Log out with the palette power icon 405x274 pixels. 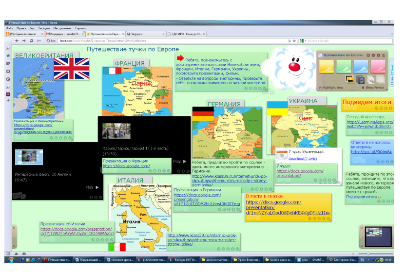[384, 55]
